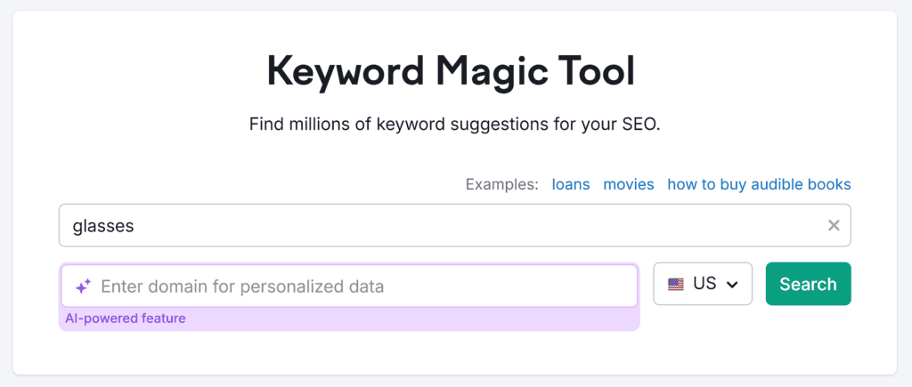The height and width of the screenshot is (387, 912).
Task: Open the US database dropdown
Action: [703, 285]
